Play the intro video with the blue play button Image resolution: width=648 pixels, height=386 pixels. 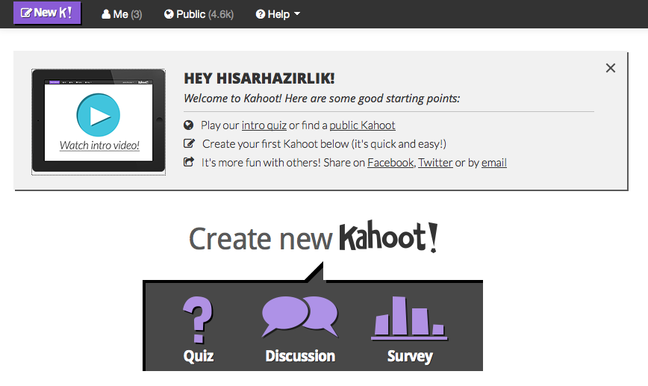[99, 115]
